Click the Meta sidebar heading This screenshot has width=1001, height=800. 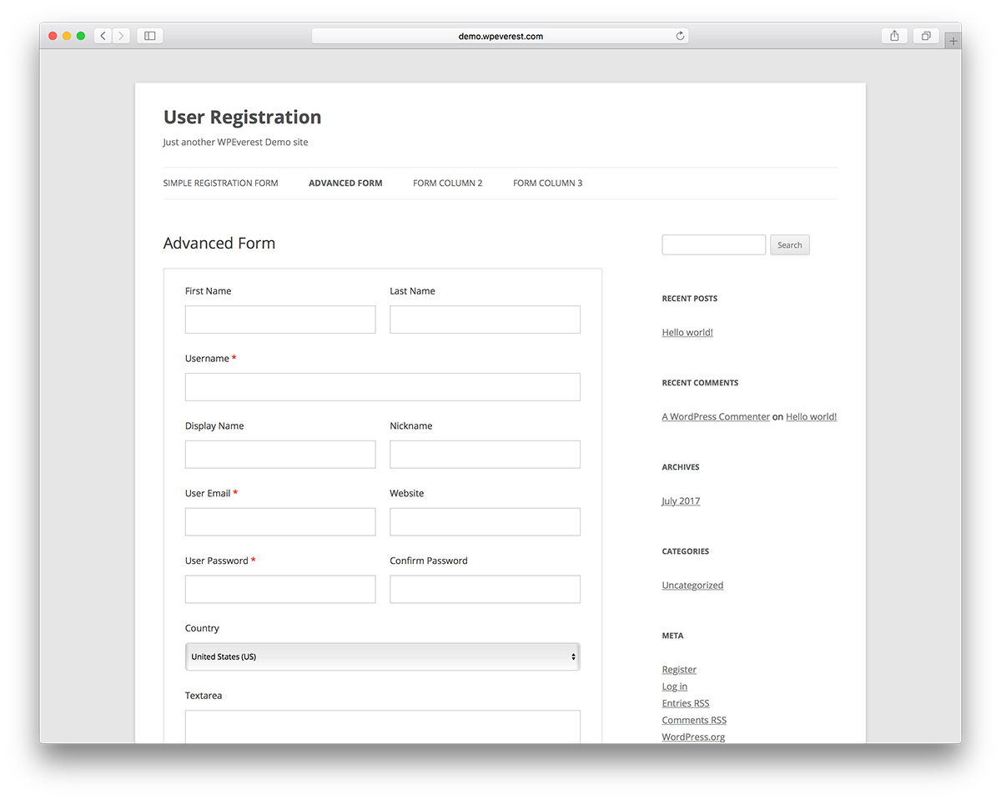(672, 636)
